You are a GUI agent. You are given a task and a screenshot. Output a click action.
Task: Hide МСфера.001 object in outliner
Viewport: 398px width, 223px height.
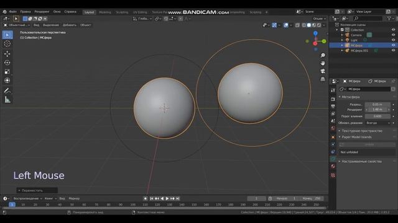393,51
